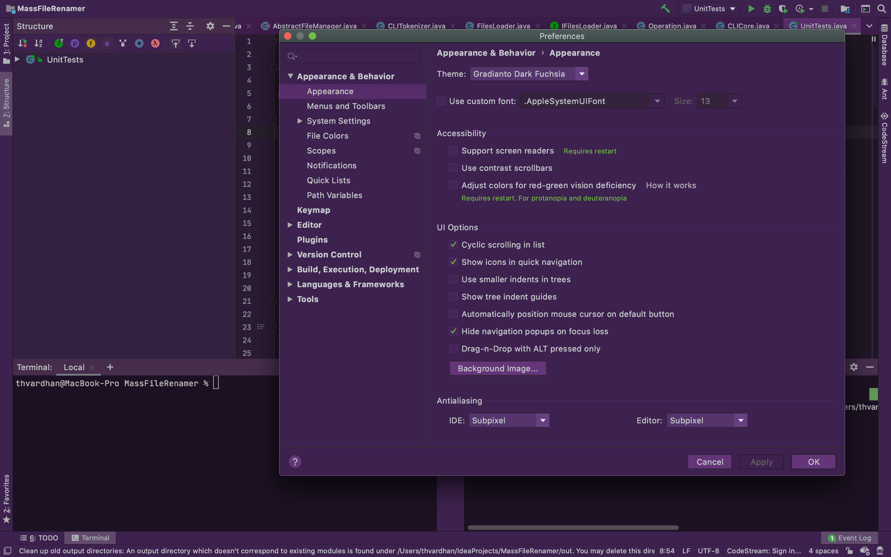Select Menus and Toolbars settings item
891x557 pixels.
coord(346,106)
